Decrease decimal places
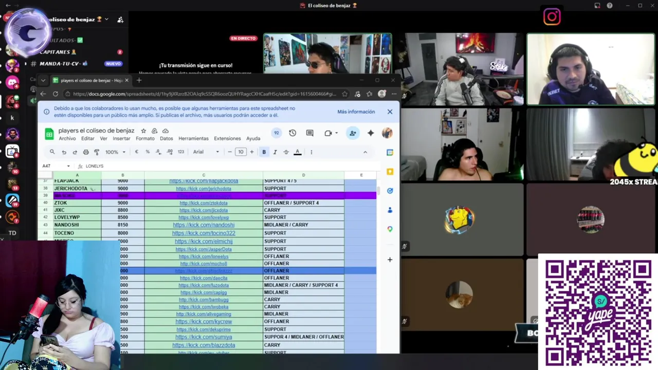Viewport: 658px width, 370px height. click(158, 152)
